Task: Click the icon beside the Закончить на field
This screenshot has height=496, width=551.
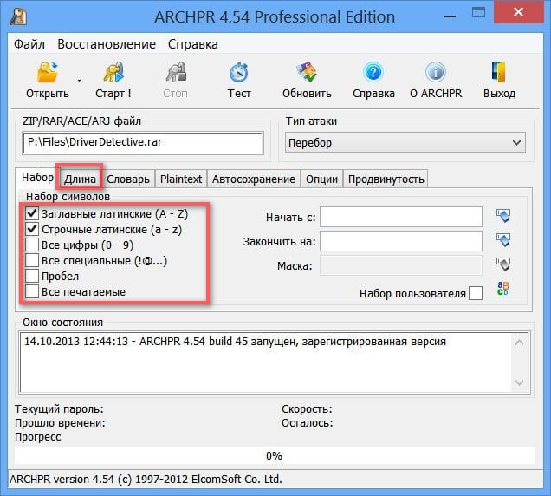Action: (503, 240)
